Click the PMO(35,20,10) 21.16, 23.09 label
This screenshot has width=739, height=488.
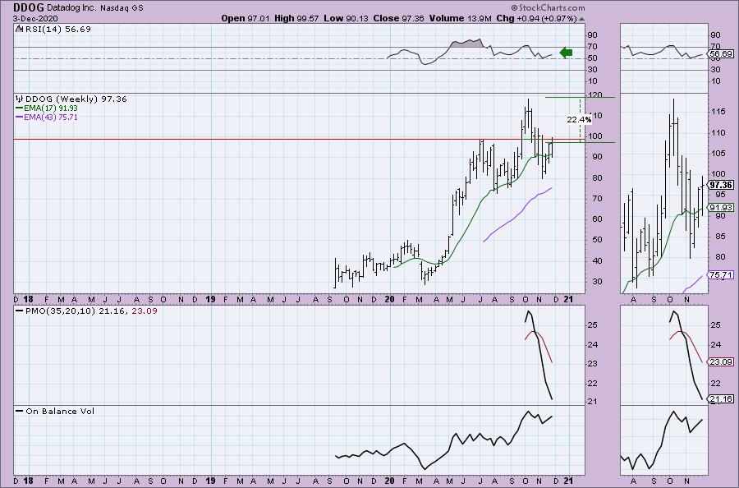pos(91,311)
